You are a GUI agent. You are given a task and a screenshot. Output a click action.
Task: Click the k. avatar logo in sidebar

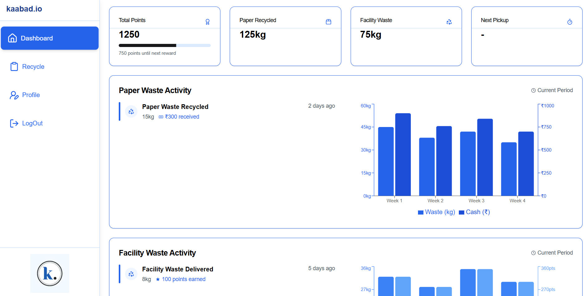coord(50,273)
